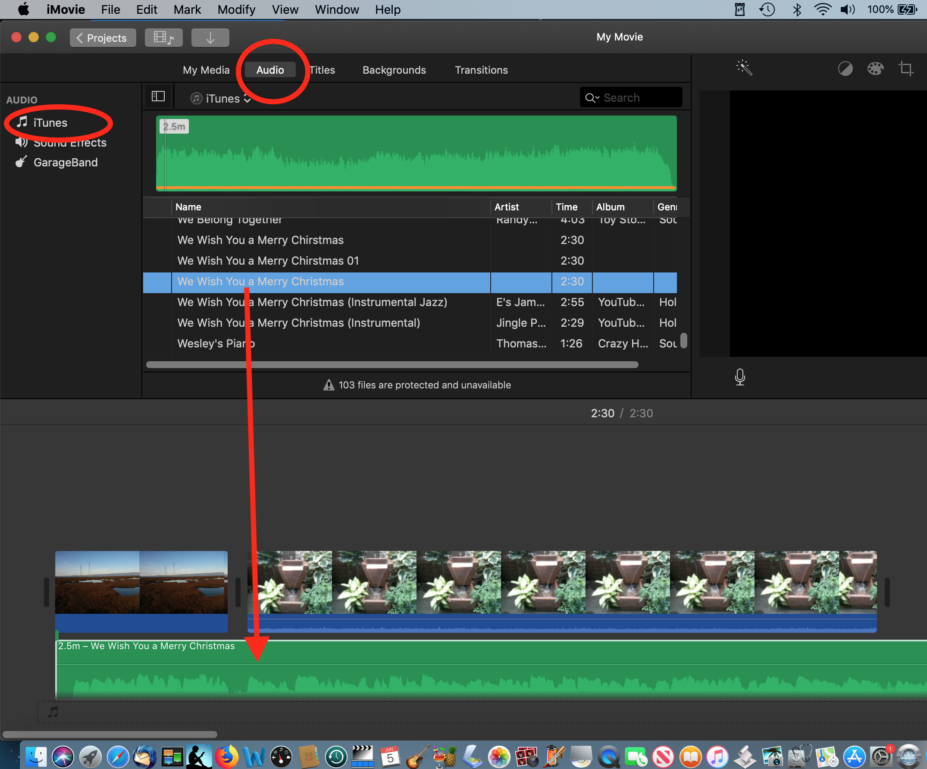
Task: Sort the song list by Time column
Action: (x=567, y=207)
